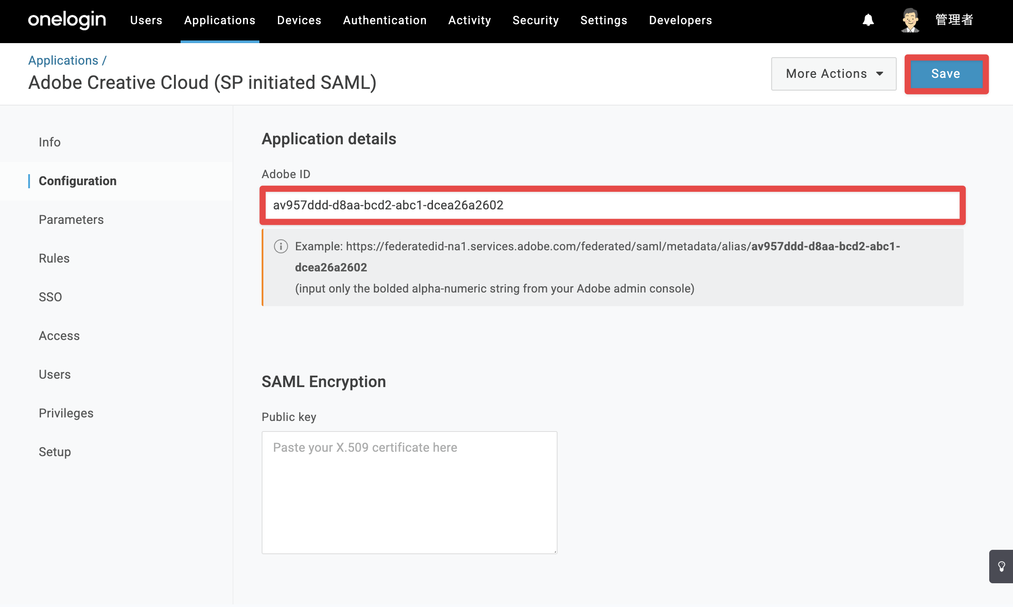The image size is (1013, 607).
Task: Open the Devices top menu
Action: pyautogui.click(x=299, y=20)
